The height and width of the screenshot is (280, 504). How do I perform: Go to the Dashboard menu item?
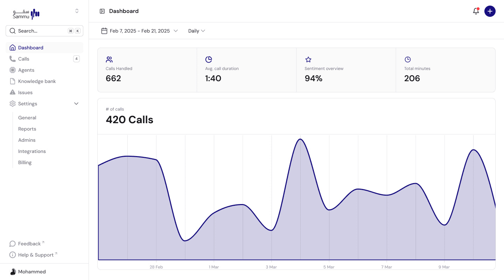coord(31,48)
